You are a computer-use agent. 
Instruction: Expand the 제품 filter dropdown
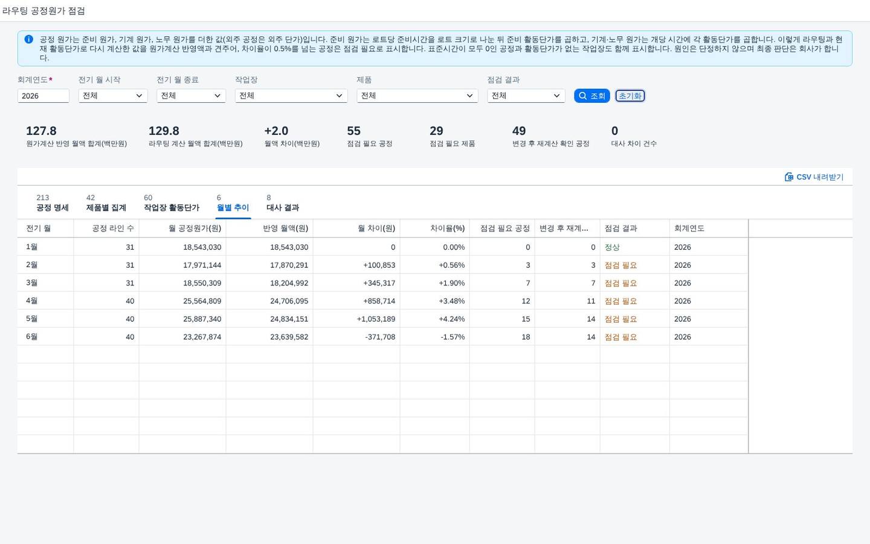[x=417, y=96]
